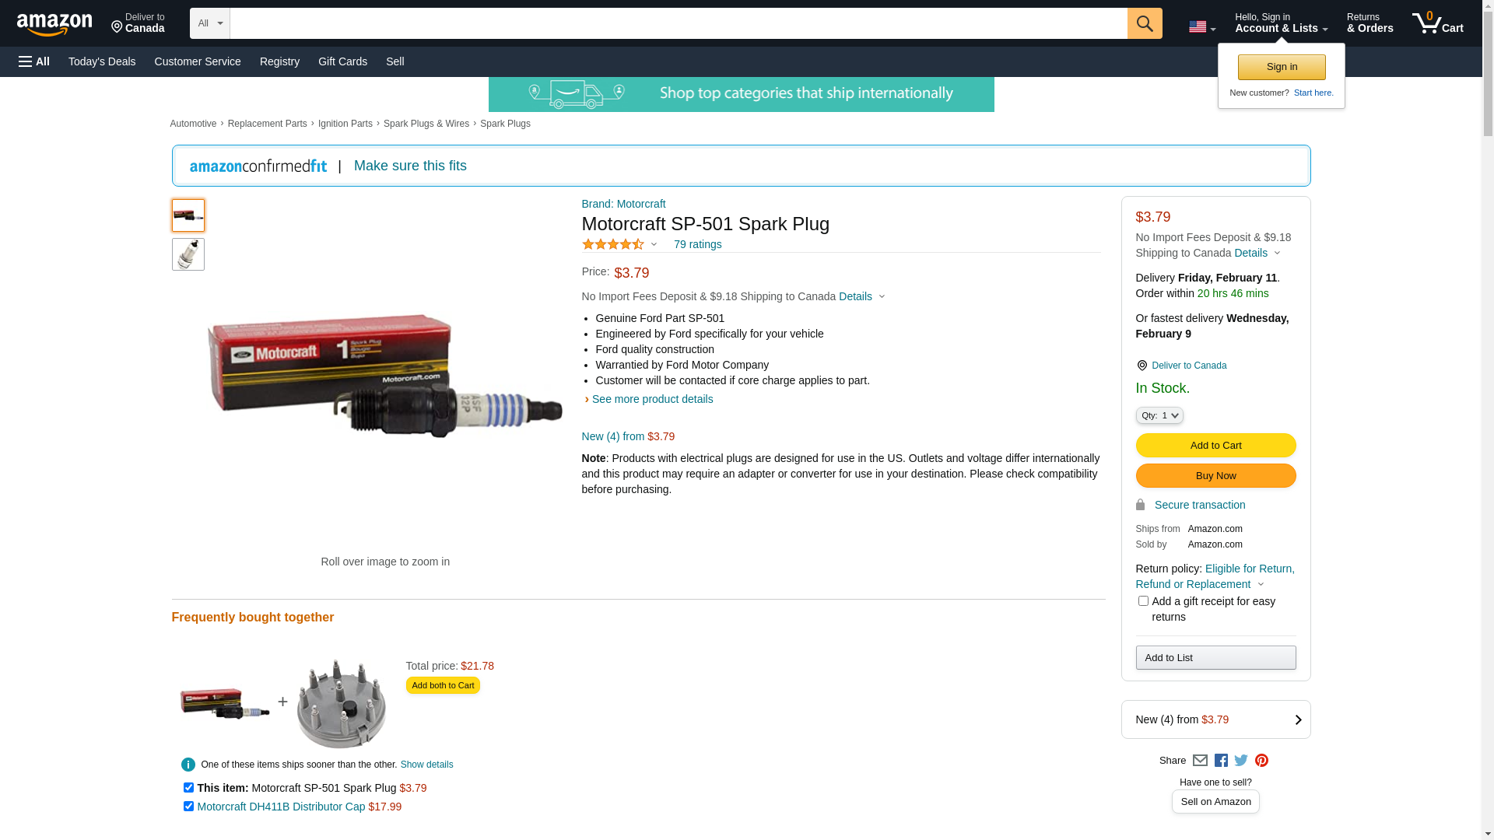
Task: Open the country flag language selector
Action: coord(1201,27)
